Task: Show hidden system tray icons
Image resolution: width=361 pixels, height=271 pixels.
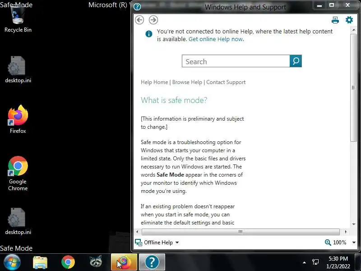Action: [x=304, y=262]
